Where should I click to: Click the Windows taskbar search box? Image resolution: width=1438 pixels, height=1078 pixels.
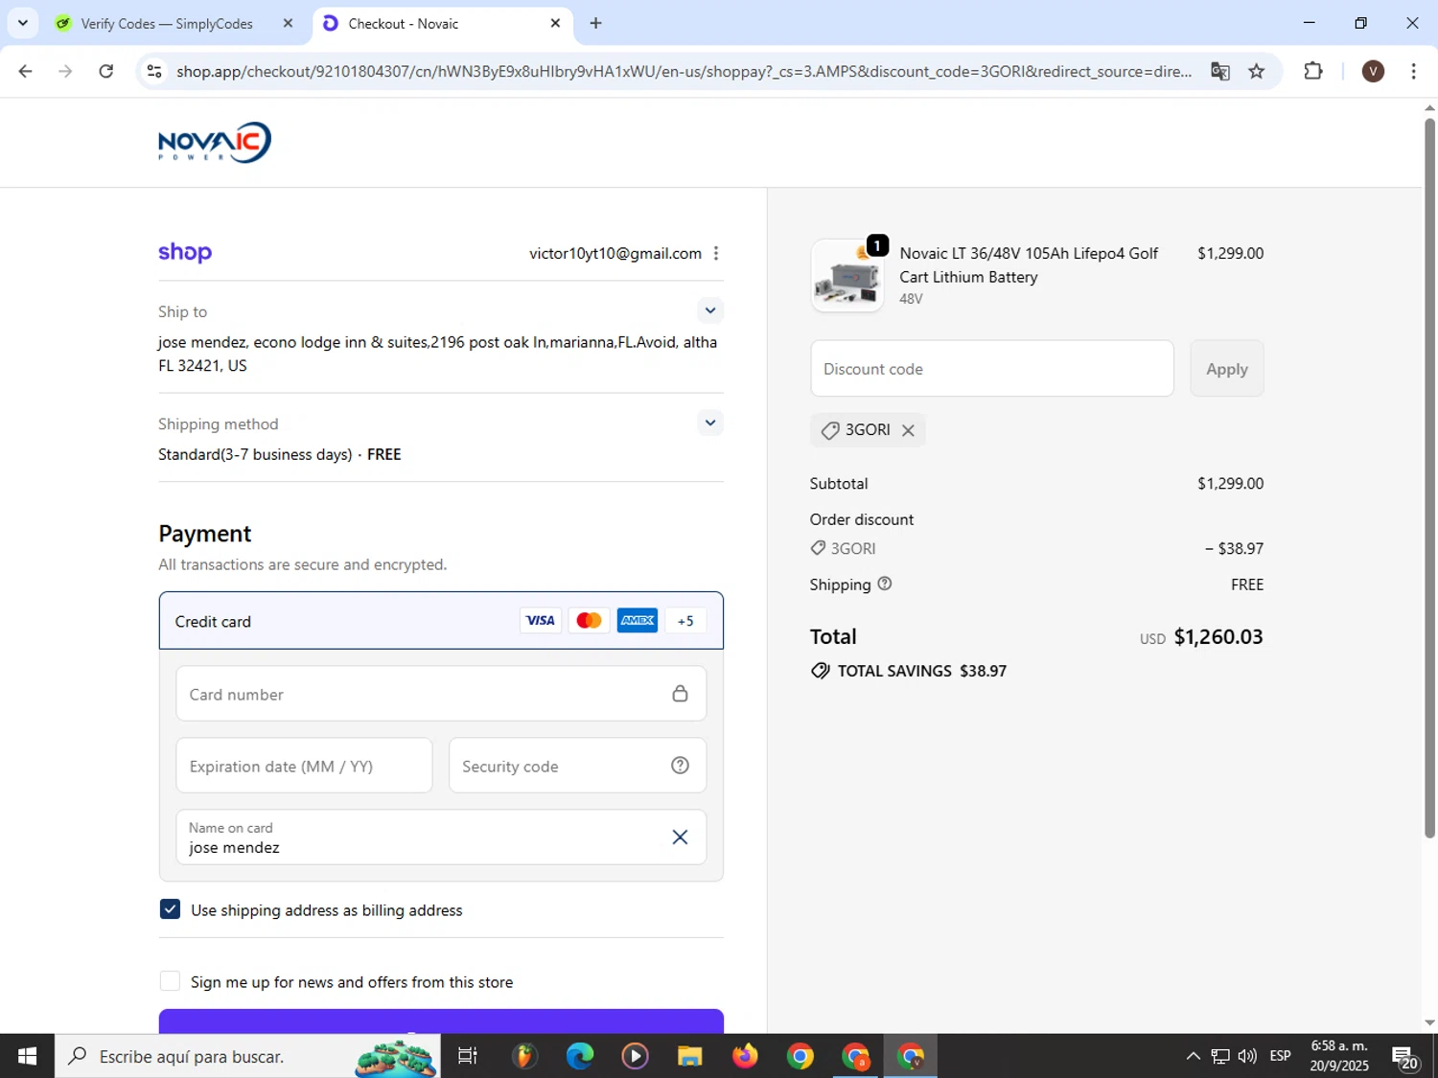coord(247,1056)
